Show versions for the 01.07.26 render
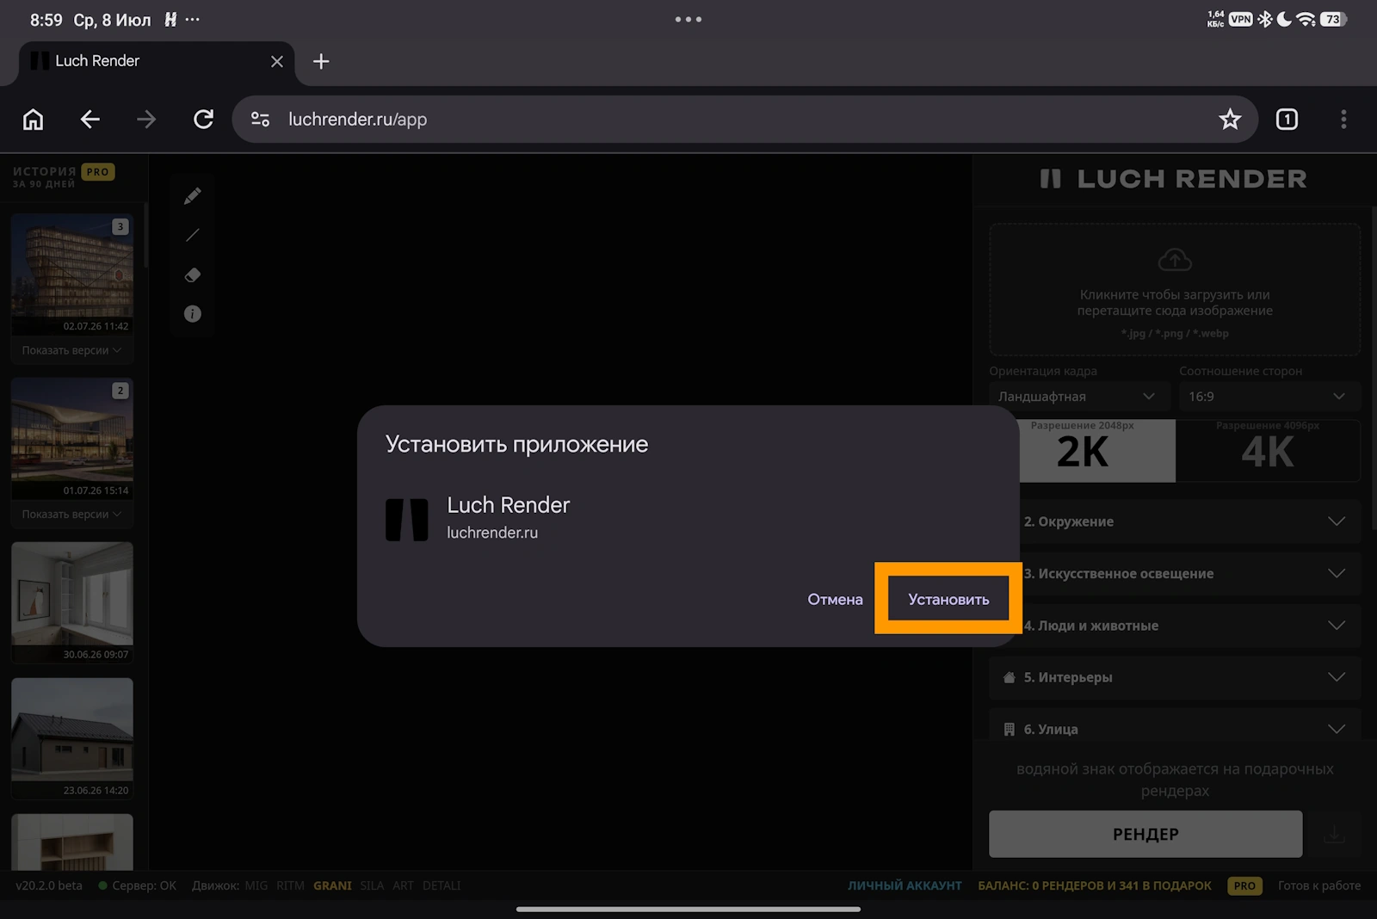The width and height of the screenshot is (1377, 919). click(71, 514)
